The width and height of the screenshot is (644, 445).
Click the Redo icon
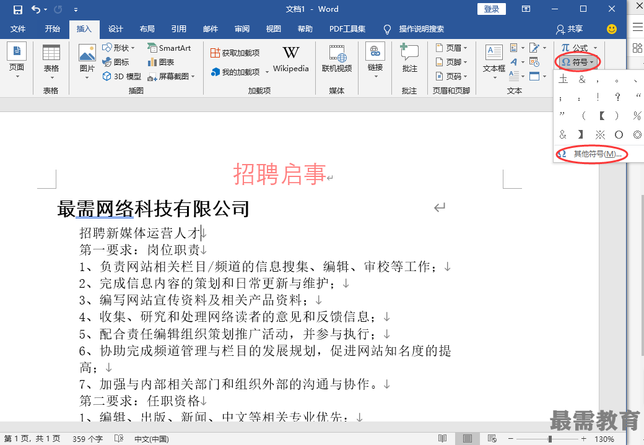tap(58, 9)
